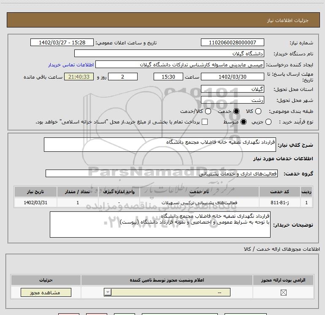Click the quantity cell showing 1
Viewport: 325px width, 315px height.
78,203
